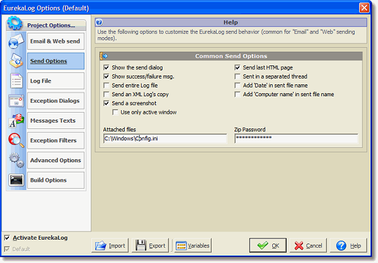Click the Log File document icon
The height and width of the screenshot is (263, 378).
pyautogui.click(x=16, y=81)
